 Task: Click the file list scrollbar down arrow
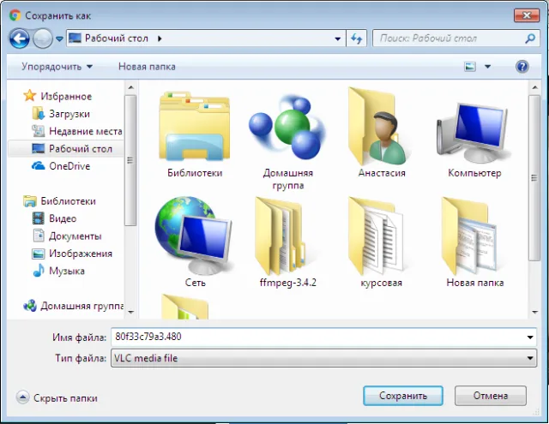534,312
